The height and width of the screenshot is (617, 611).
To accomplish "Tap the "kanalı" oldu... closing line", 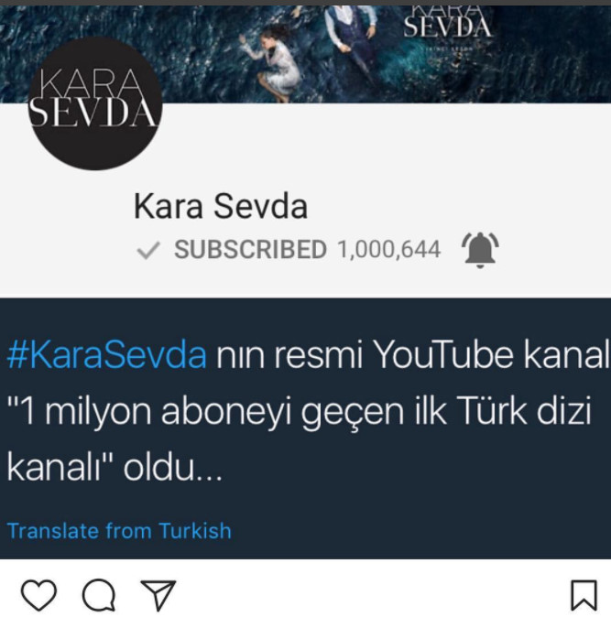I will (115, 468).
